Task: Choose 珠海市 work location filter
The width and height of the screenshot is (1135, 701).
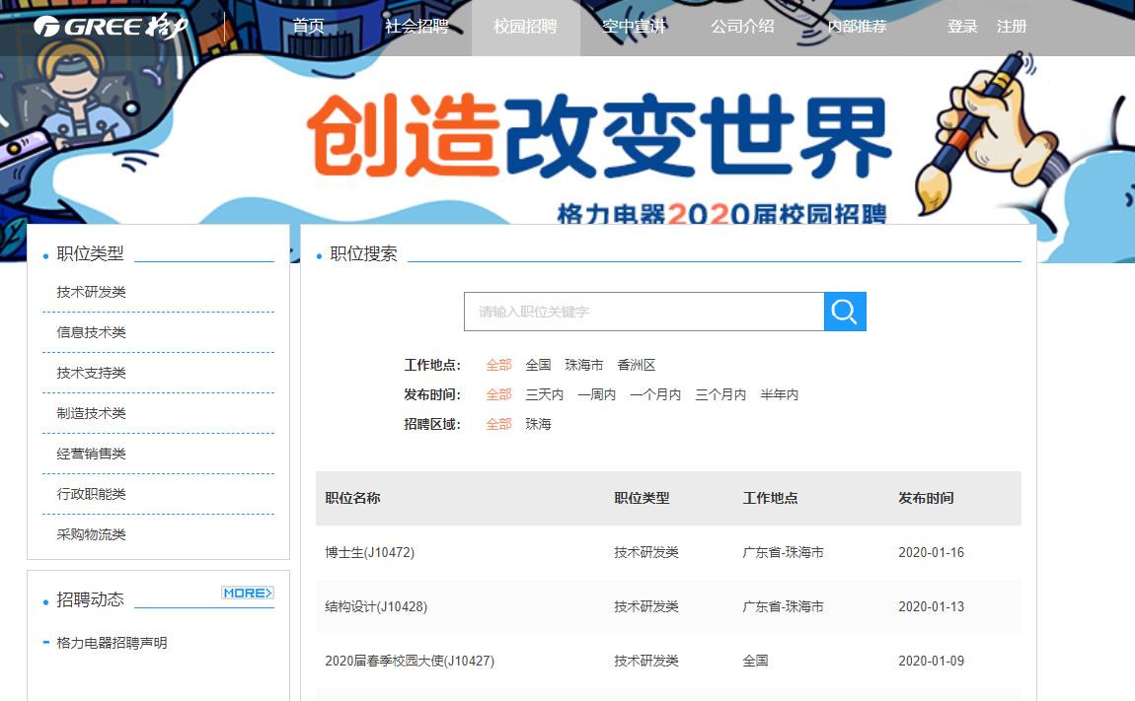Action: (x=584, y=366)
